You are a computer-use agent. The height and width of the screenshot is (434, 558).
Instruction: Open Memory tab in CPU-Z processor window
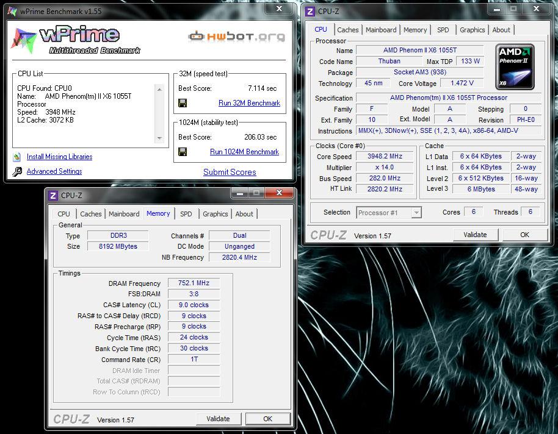pos(415,30)
